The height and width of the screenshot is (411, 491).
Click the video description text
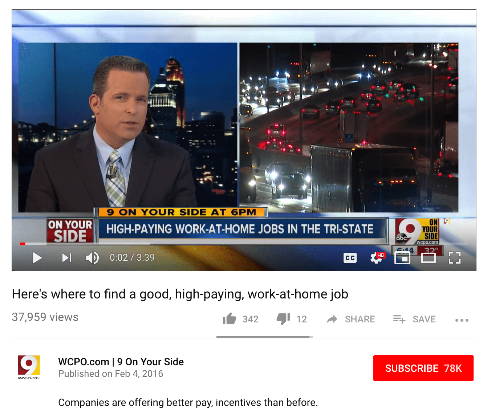(188, 402)
